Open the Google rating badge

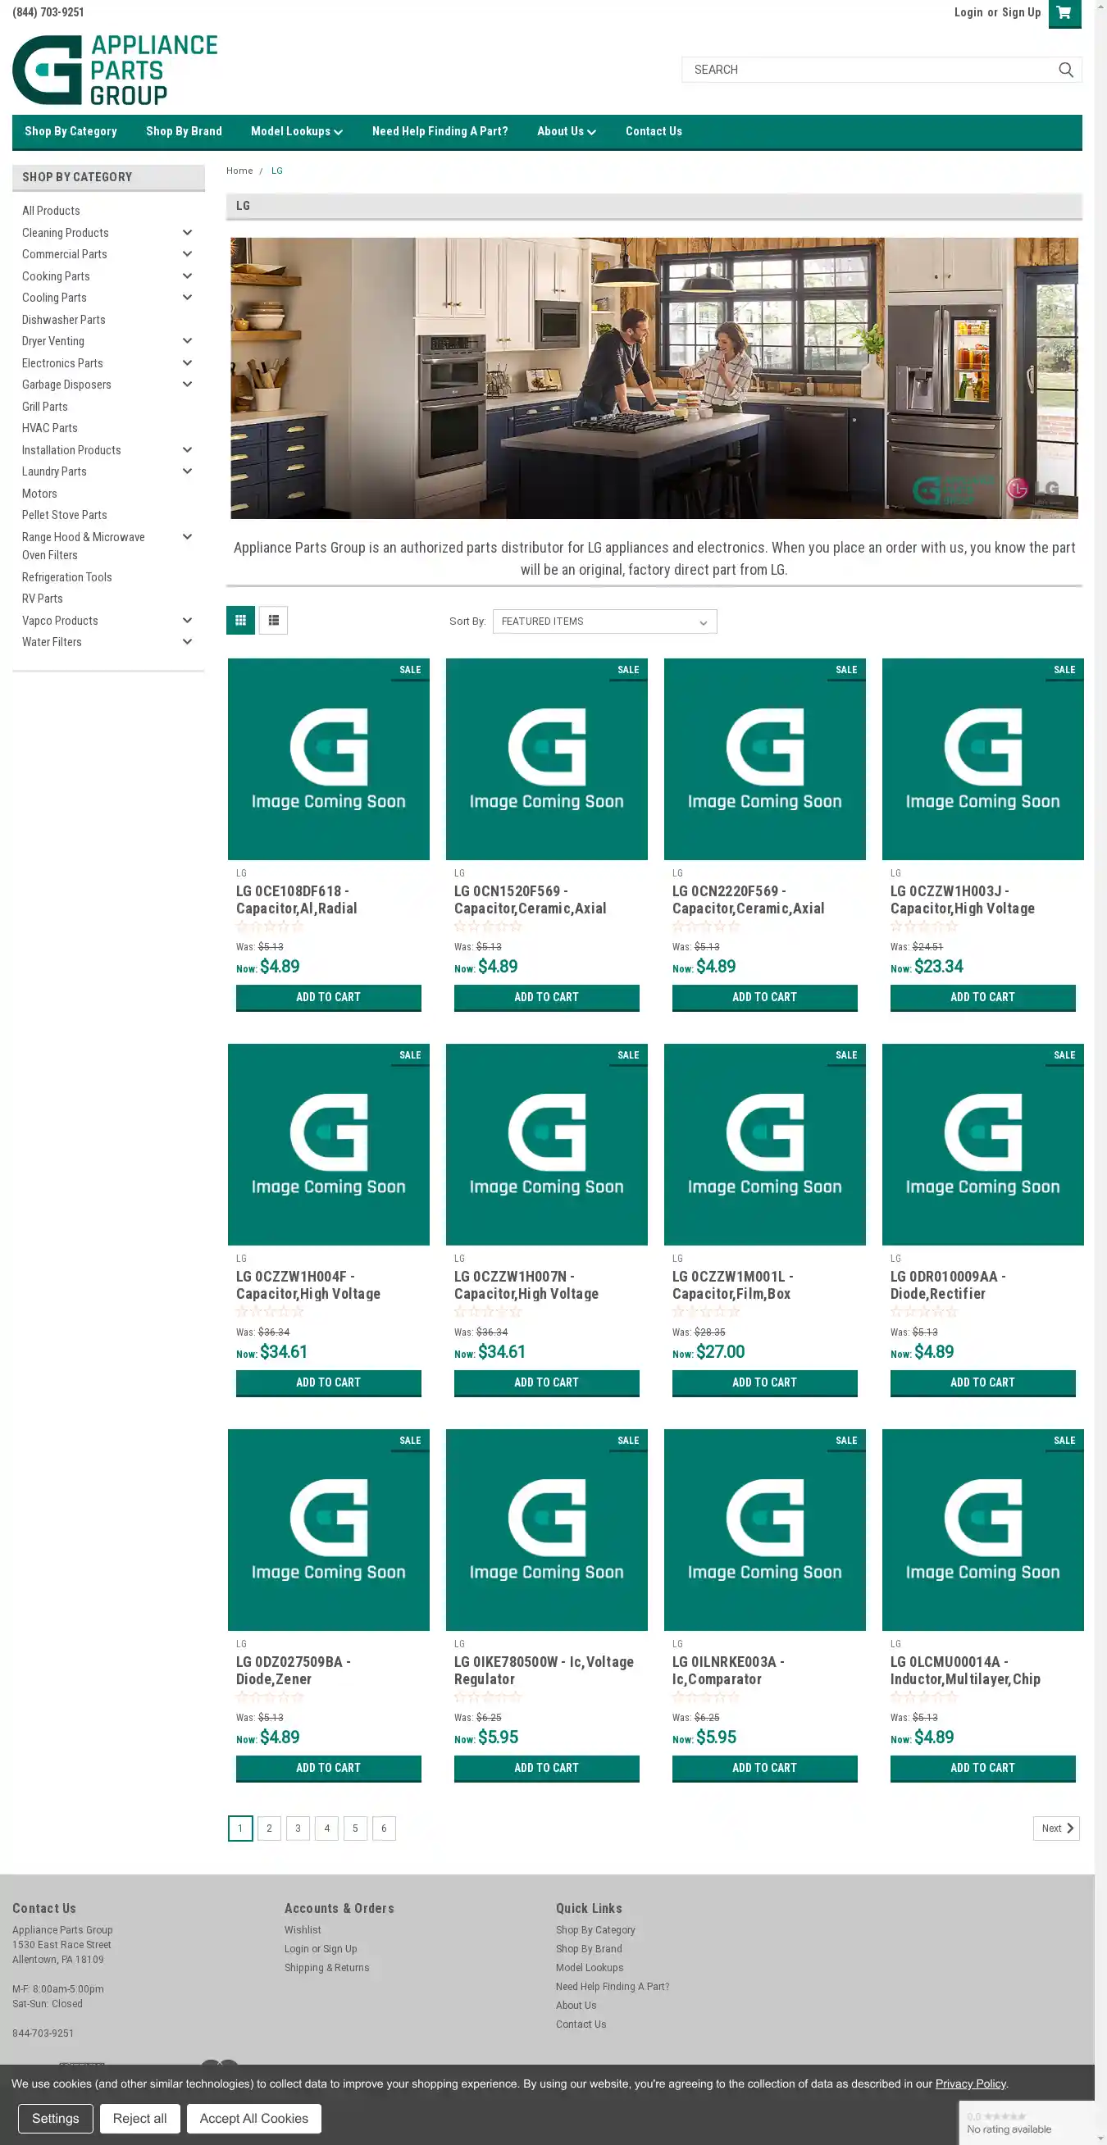(x=1032, y=2123)
